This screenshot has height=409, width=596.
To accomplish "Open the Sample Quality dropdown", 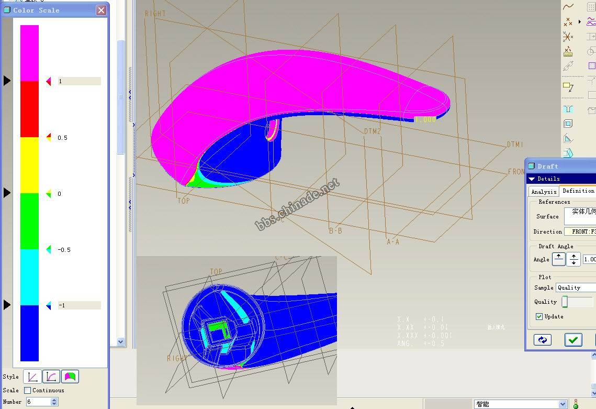I will click(576, 288).
